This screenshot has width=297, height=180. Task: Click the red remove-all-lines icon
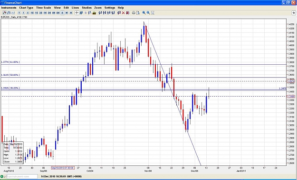[128, 13]
